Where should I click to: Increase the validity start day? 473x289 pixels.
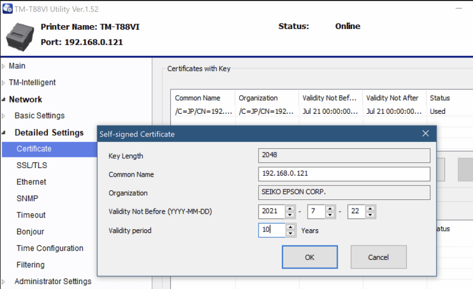tap(370, 208)
